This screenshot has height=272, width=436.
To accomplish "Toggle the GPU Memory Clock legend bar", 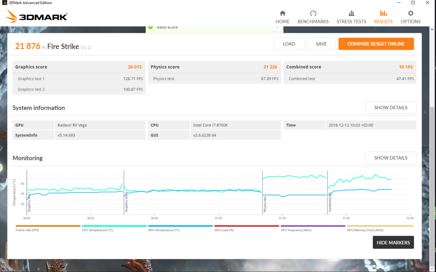I will click(380, 226).
